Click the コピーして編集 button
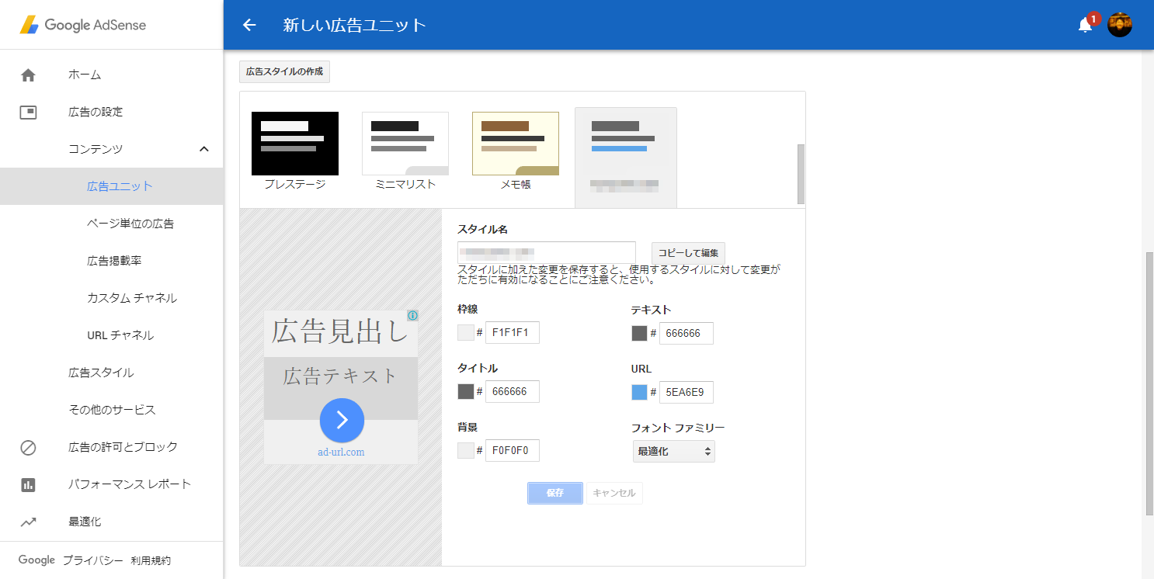This screenshot has width=1154, height=579. 688,253
